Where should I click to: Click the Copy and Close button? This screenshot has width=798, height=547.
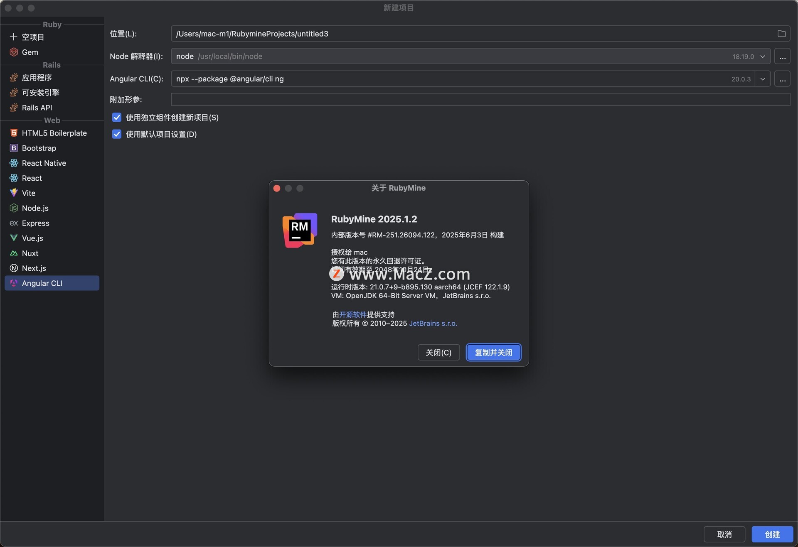tap(493, 352)
